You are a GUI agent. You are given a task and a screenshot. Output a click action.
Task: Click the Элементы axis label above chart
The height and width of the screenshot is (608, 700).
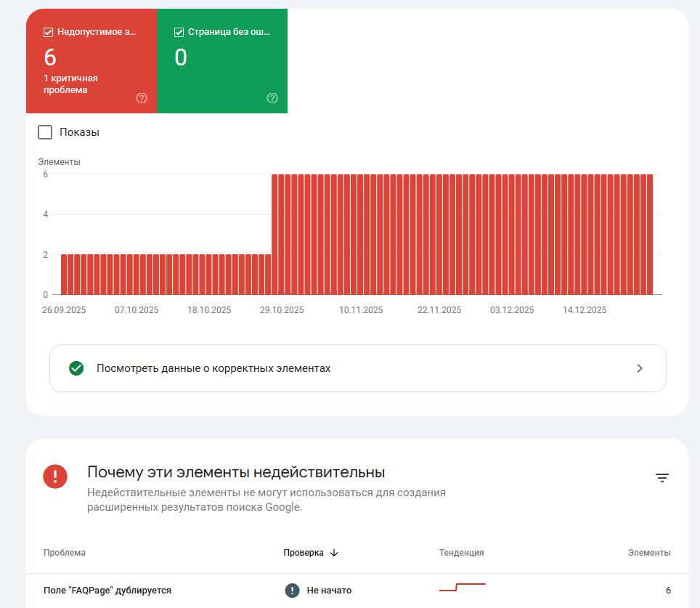(59, 162)
